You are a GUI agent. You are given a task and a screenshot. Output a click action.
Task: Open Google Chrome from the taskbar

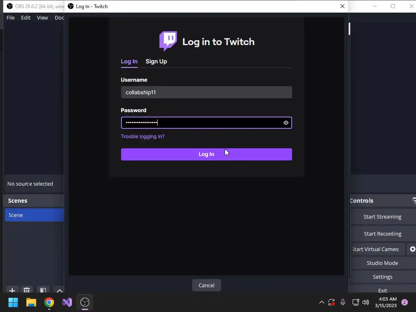click(x=49, y=302)
